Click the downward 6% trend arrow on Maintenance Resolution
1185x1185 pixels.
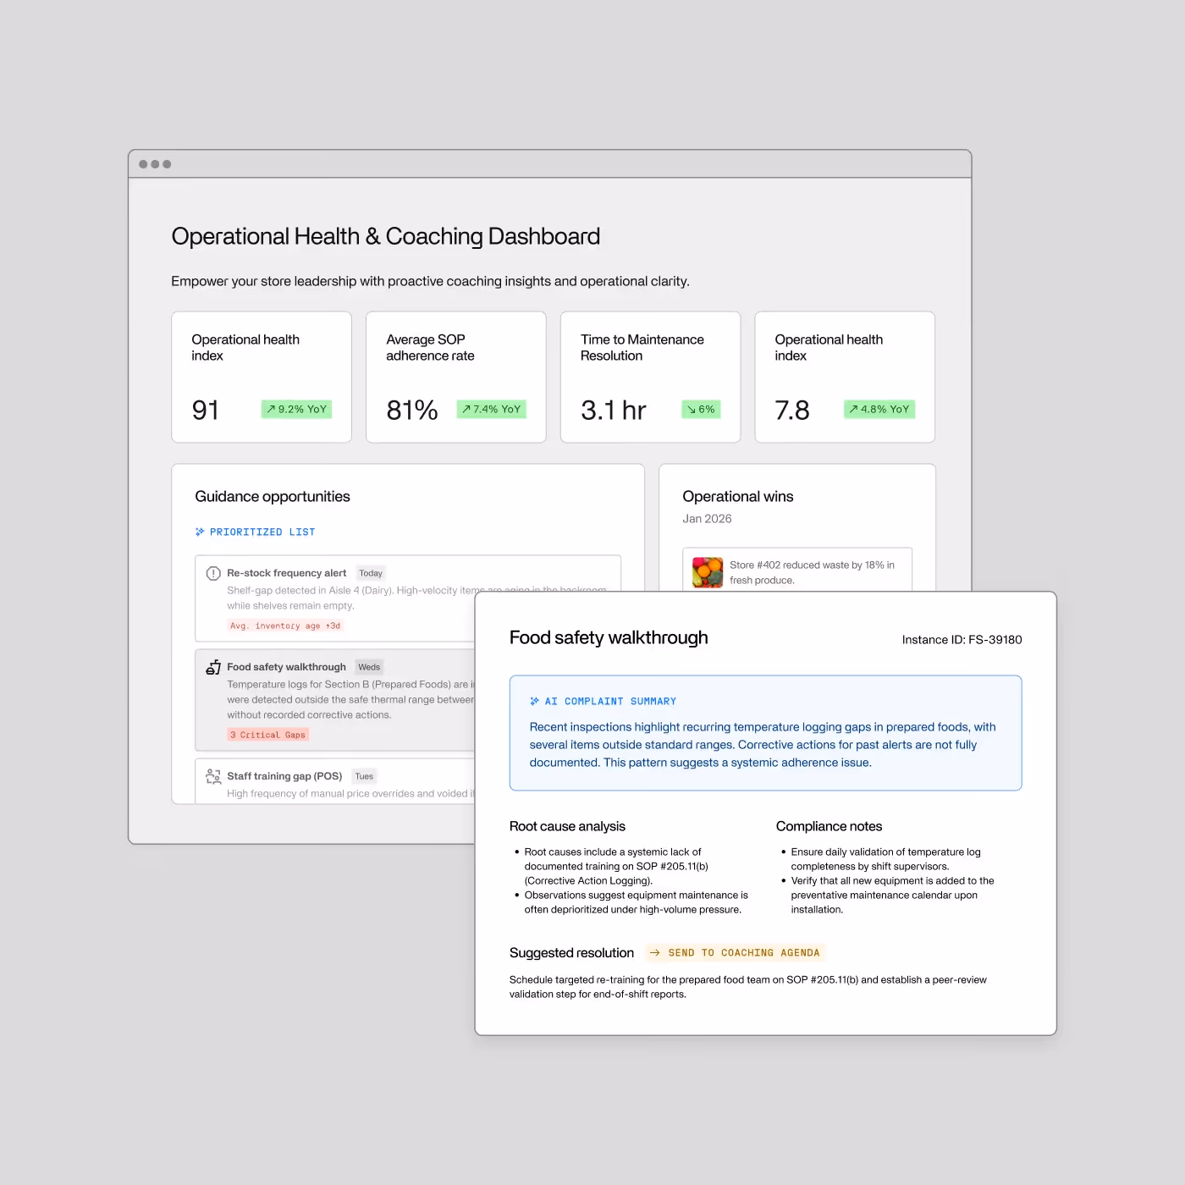tap(691, 409)
